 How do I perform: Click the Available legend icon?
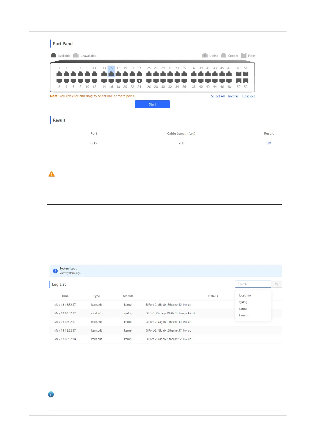(x=54, y=55)
